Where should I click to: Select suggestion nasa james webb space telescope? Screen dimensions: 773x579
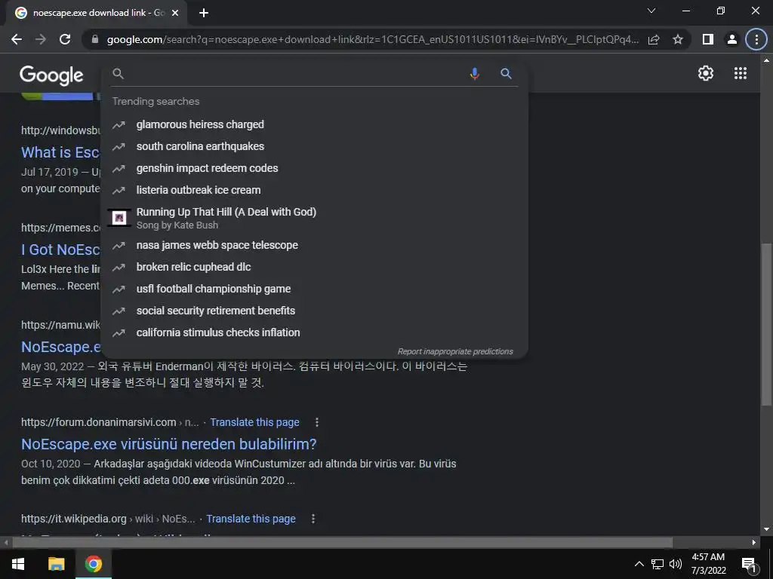pyautogui.click(x=314, y=245)
